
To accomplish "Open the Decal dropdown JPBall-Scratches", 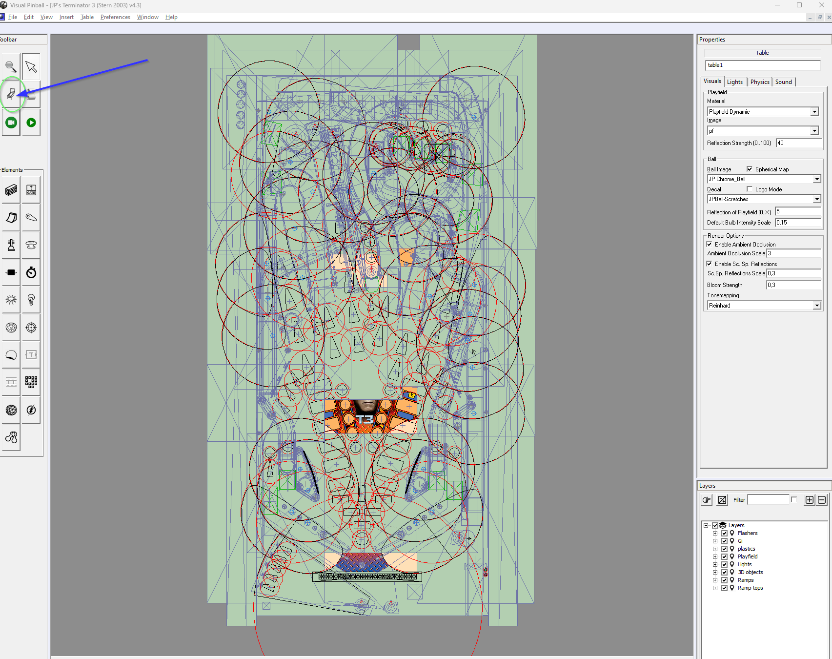I will (x=764, y=199).
